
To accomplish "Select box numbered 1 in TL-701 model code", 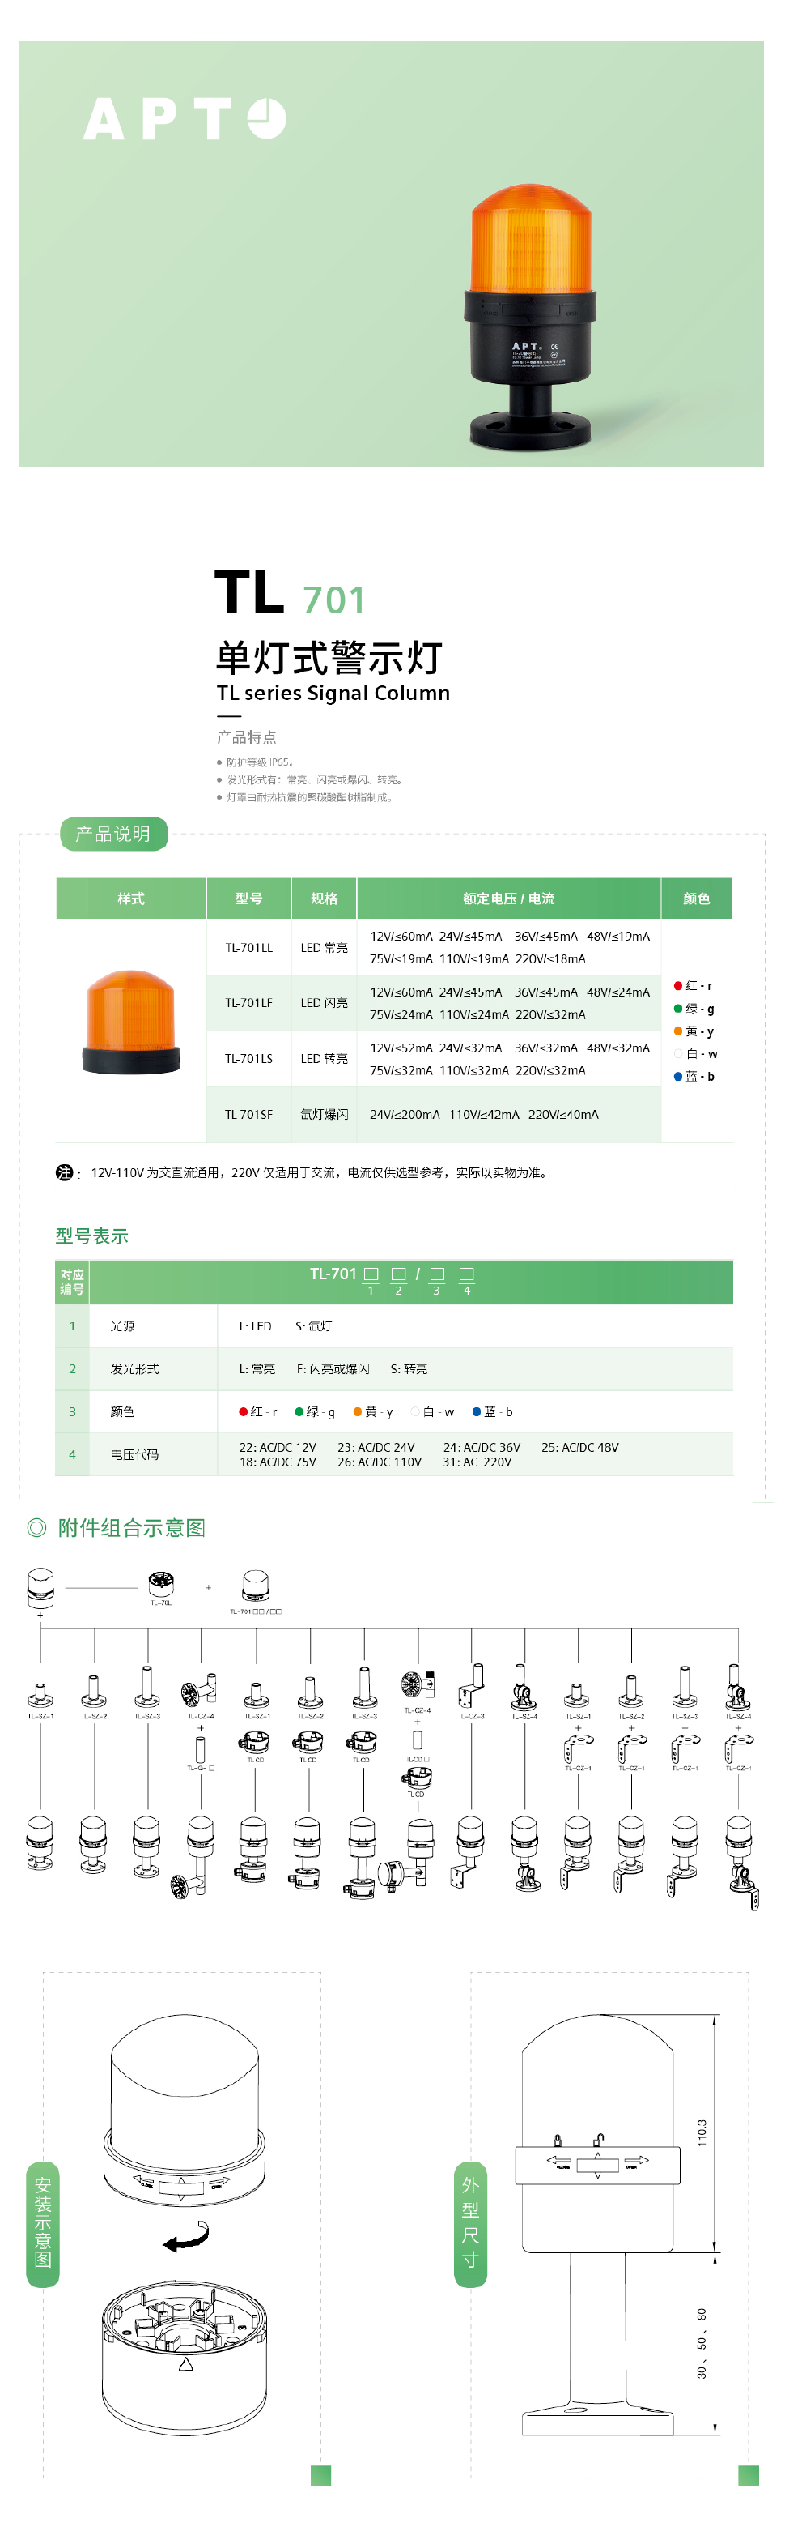I will [371, 1274].
